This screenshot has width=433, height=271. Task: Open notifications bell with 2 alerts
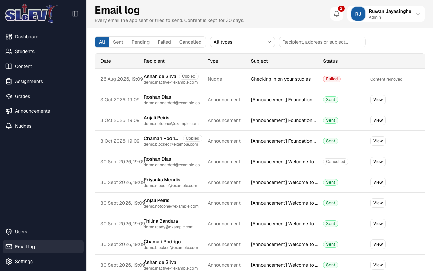[x=337, y=14]
